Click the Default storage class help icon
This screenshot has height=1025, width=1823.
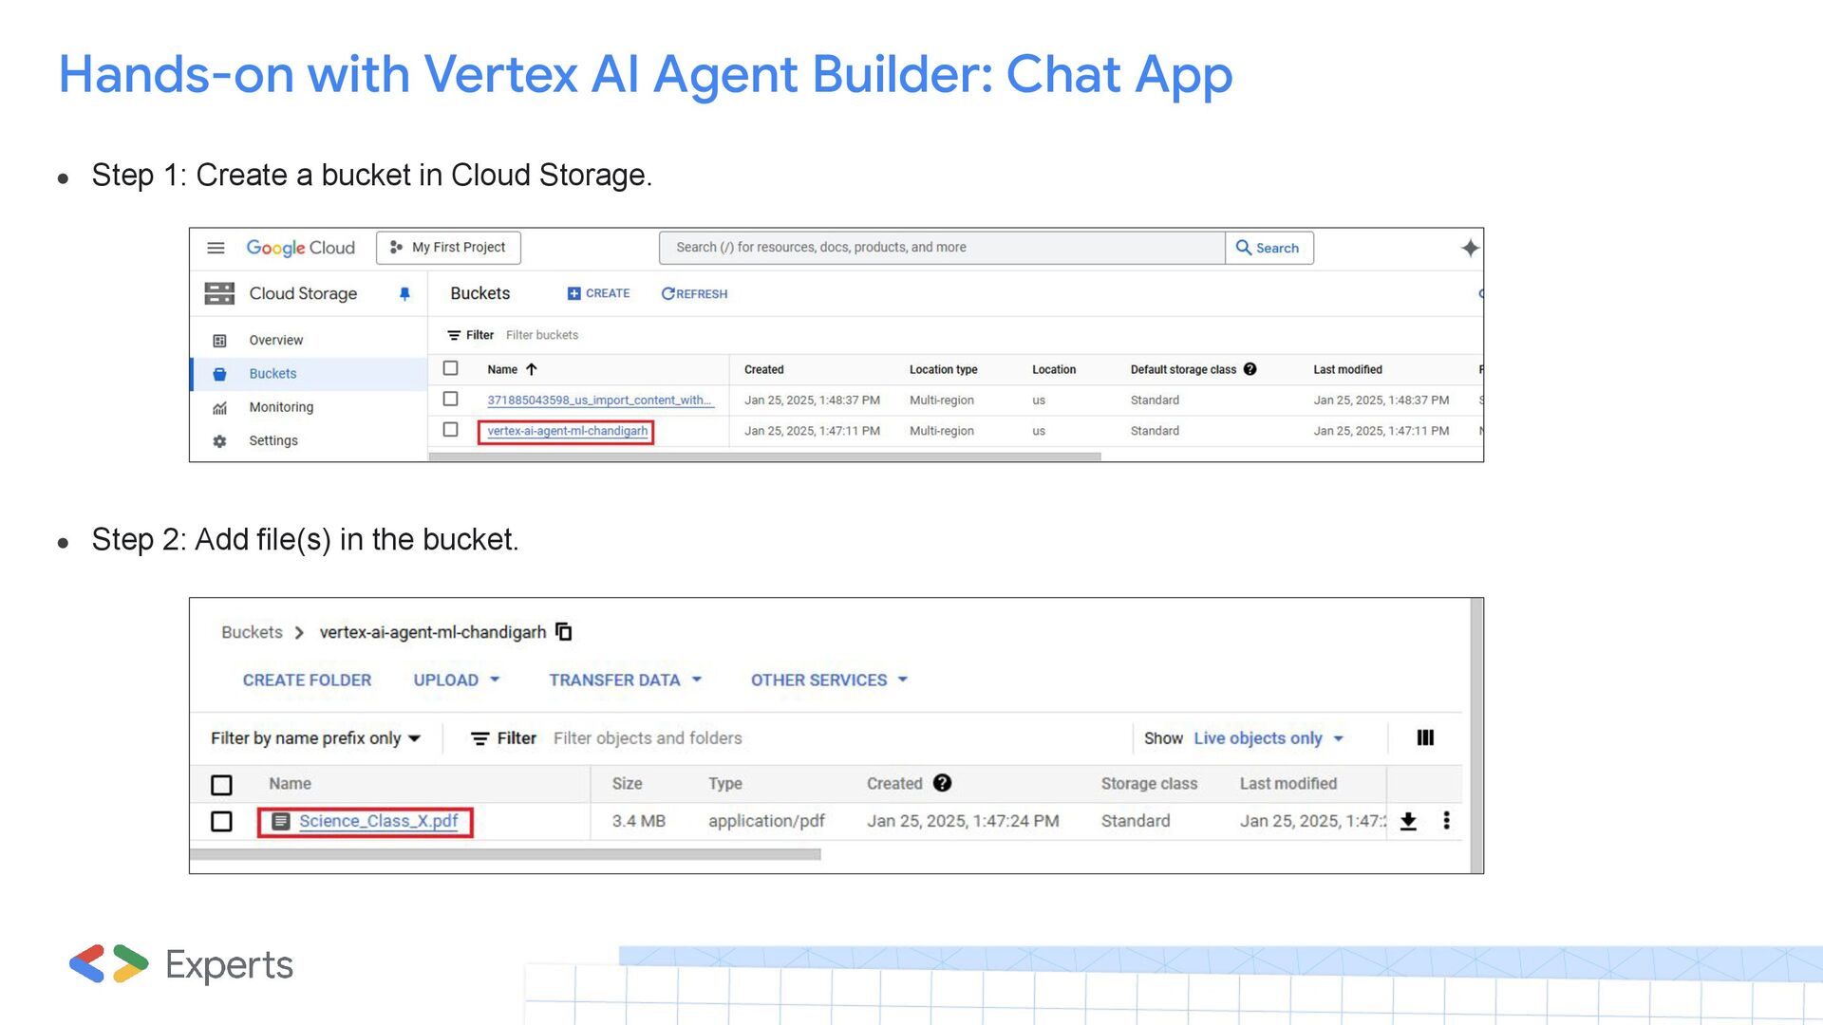(1250, 369)
